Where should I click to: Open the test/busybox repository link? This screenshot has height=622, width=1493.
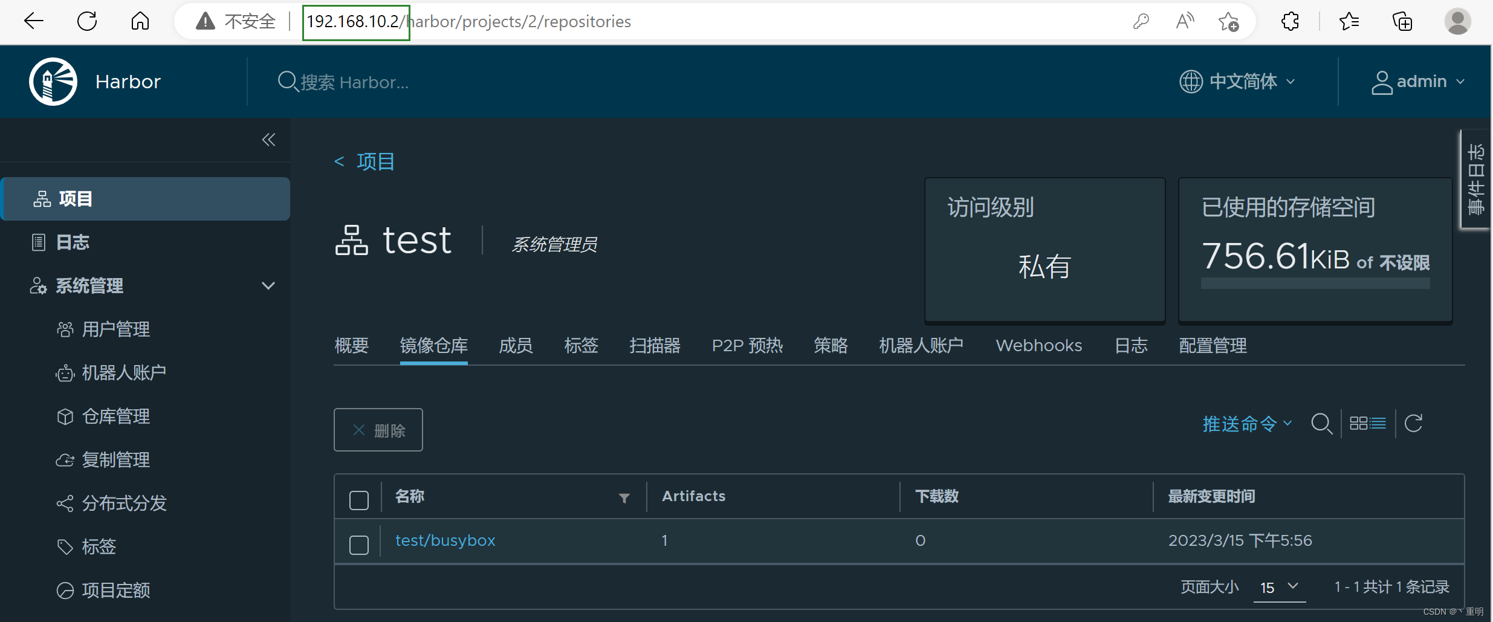(x=445, y=540)
